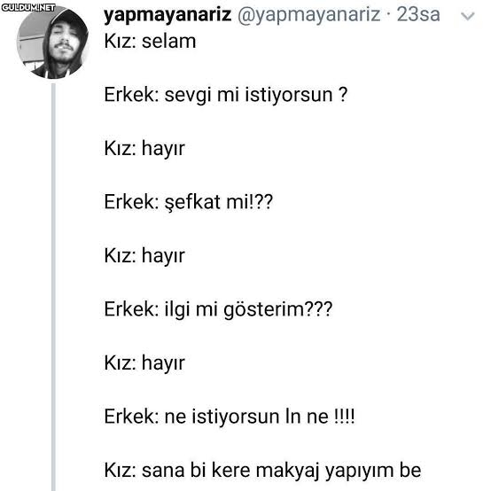This screenshot has width=491, height=491.
Task: Open the tweet options chevron menu
Action: pos(468,16)
